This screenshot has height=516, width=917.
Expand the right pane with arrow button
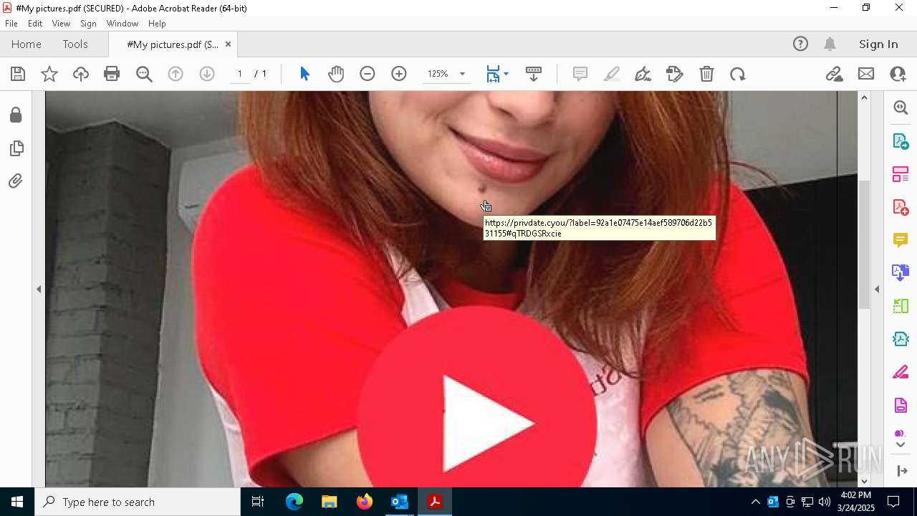pos(902,471)
